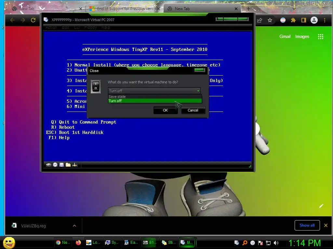Click the "R) Reboot" line in VM screen
The image size is (333, 249).
coord(63,127)
